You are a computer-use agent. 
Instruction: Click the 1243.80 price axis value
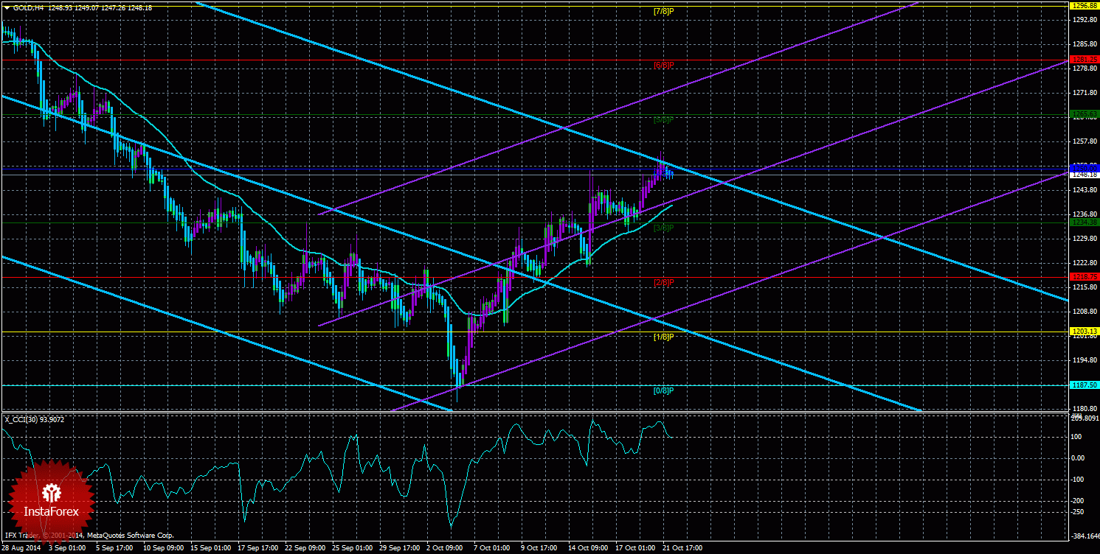point(1085,190)
